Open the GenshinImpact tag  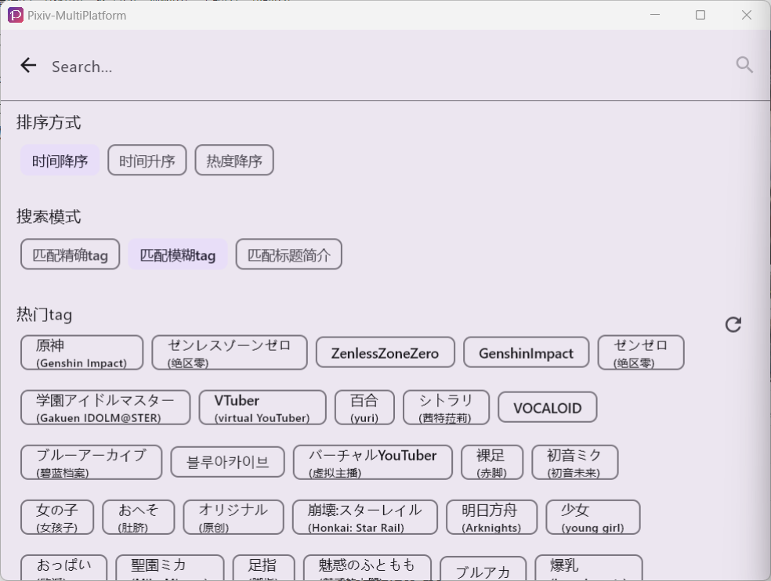(x=526, y=353)
